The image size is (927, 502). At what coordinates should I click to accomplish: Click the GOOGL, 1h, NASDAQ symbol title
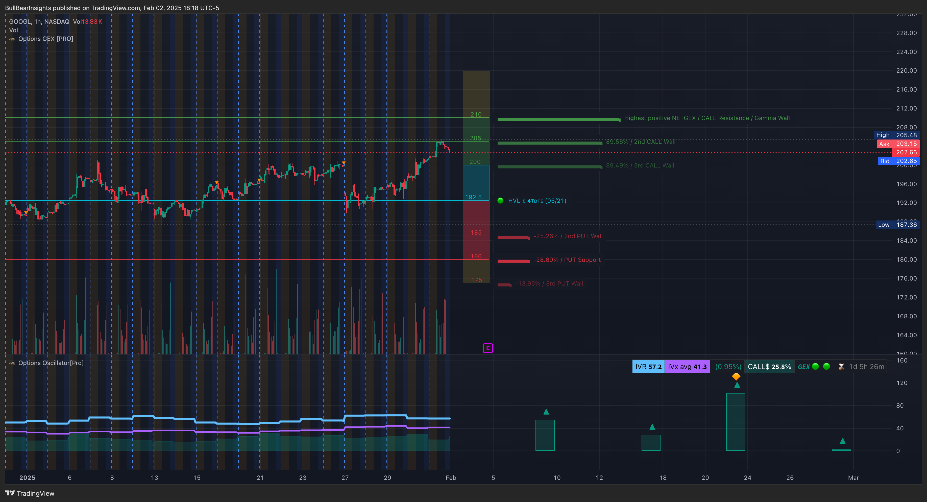tap(39, 21)
